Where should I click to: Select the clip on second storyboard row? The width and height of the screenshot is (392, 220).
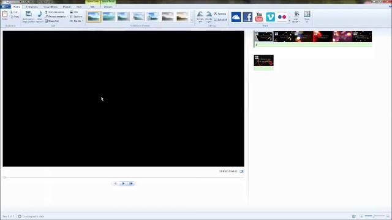tap(264, 61)
